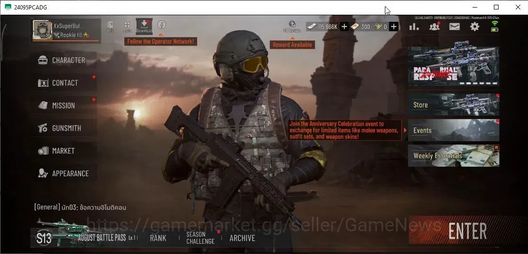The height and width of the screenshot is (254, 528).
Task: Click the 24095PCADG window title
Action: click(31, 8)
